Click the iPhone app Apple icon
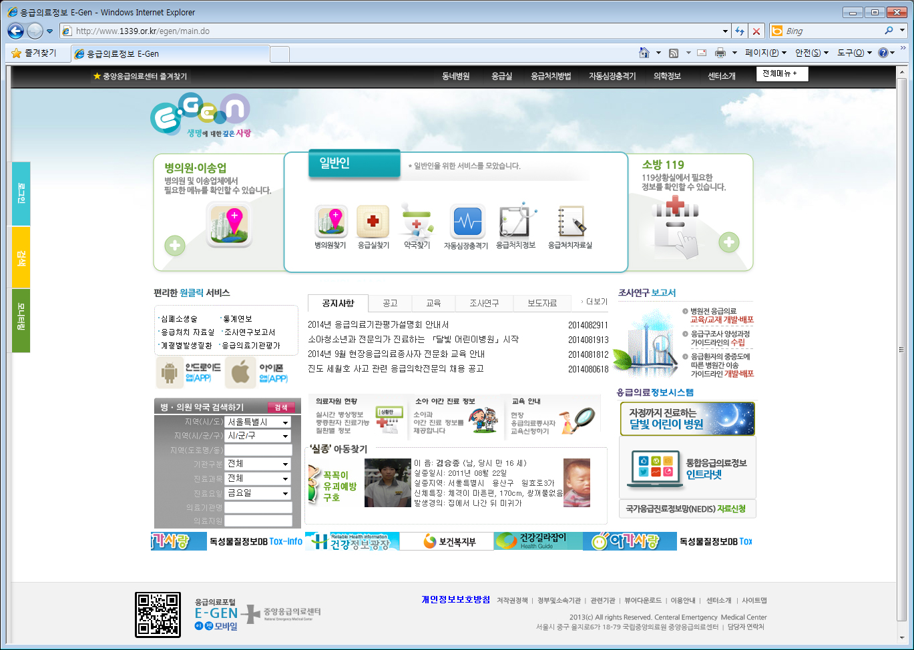Image resolution: width=914 pixels, height=650 pixels. [240, 372]
